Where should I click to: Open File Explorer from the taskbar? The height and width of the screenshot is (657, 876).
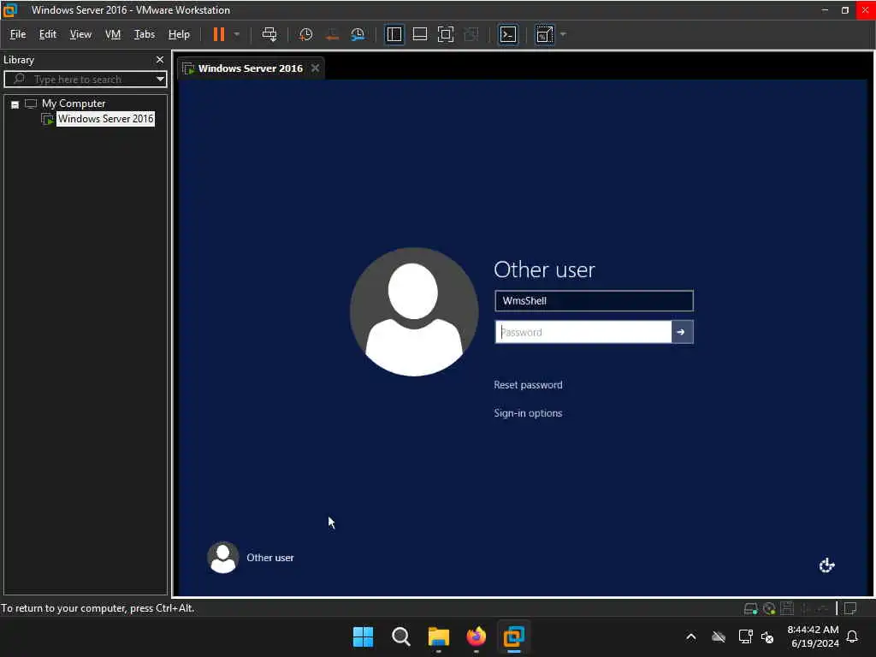439,636
